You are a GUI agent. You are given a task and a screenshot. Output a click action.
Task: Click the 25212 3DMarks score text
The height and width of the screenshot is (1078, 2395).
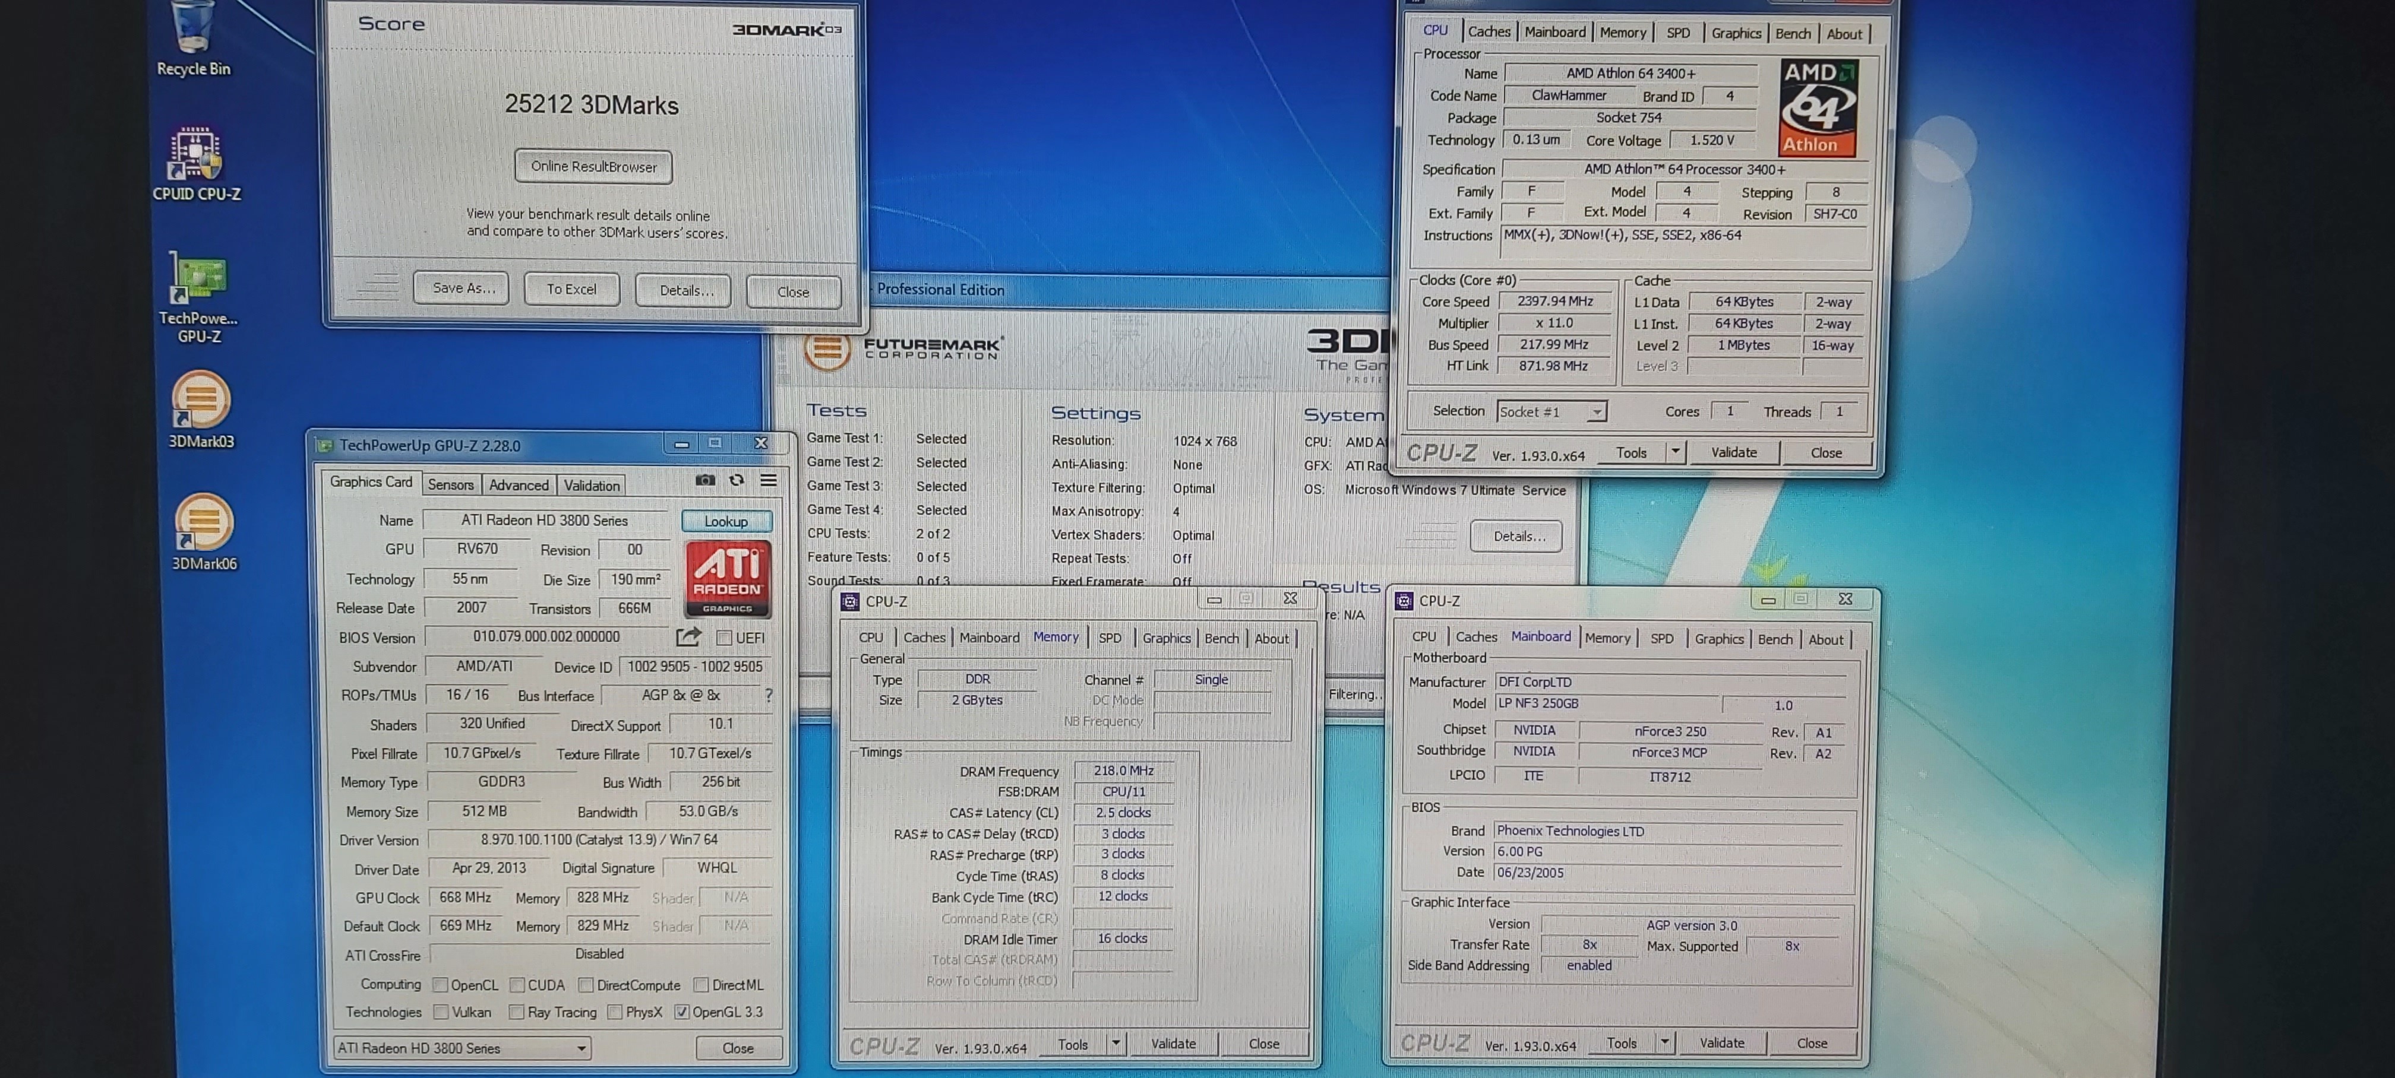[x=591, y=105]
